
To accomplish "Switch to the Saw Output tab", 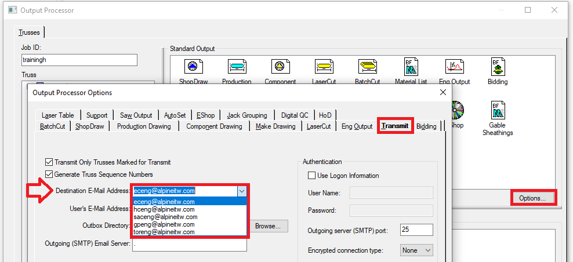I will pyautogui.click(x=136, y=115).
